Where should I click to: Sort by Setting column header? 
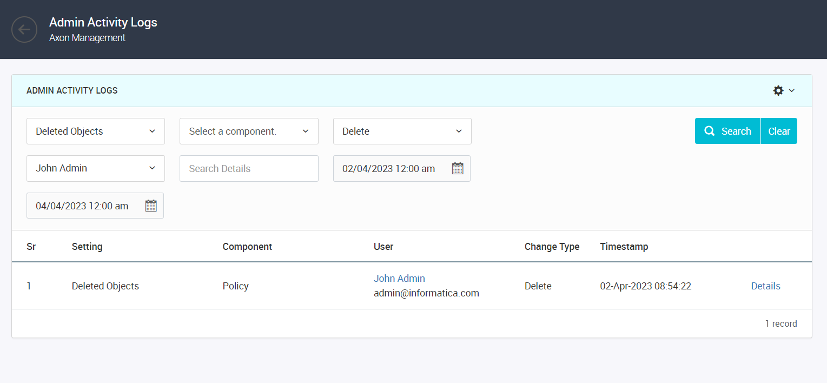pos(87,246)
